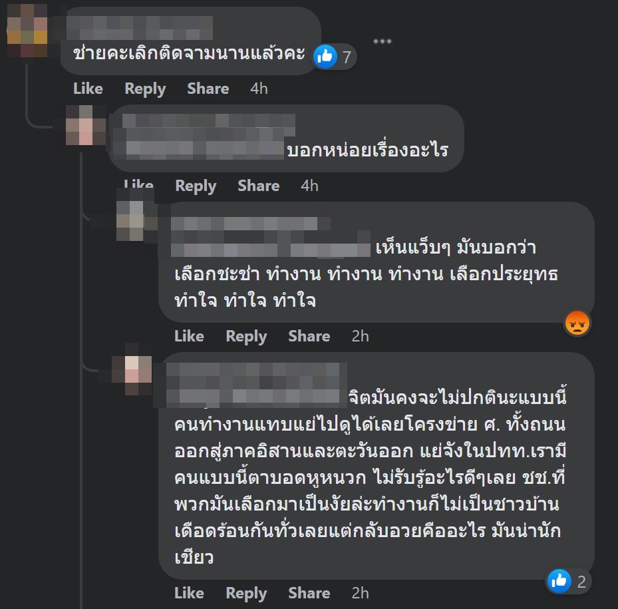
Task: Share the top comment posted 4h ago
Action: tap(208, 89)
